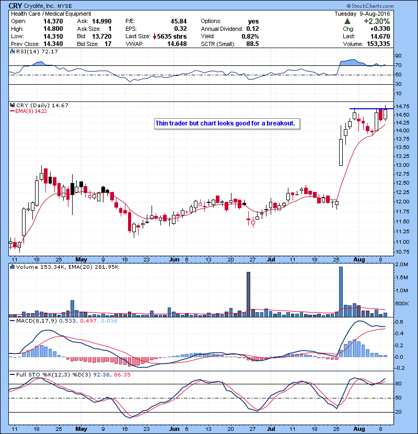Click the Low value 14.310
The width and height of the screenshot is (418, 434).
(53, 36)
